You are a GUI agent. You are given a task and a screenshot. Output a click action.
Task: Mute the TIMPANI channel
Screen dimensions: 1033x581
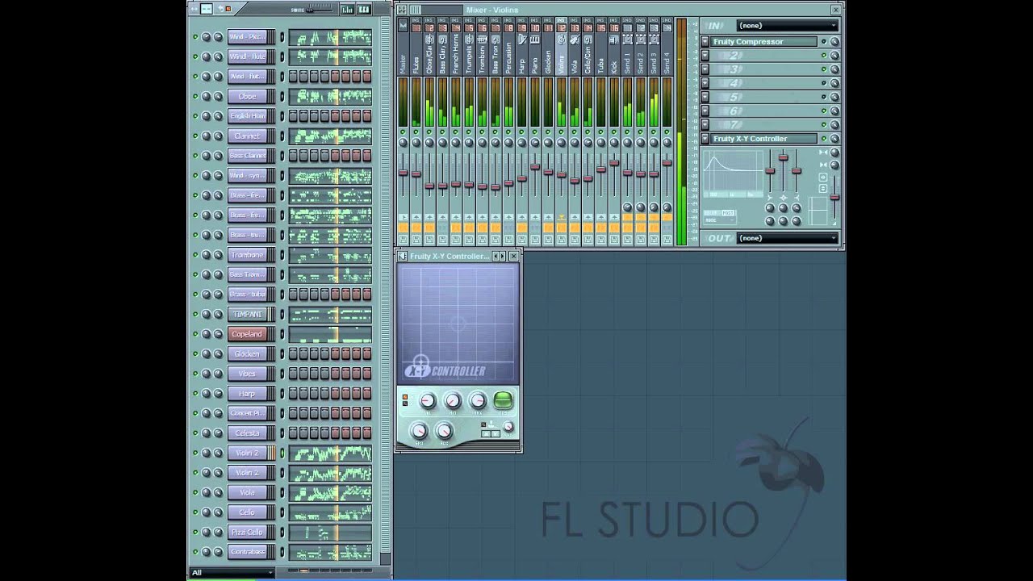[x=194, y=314]
